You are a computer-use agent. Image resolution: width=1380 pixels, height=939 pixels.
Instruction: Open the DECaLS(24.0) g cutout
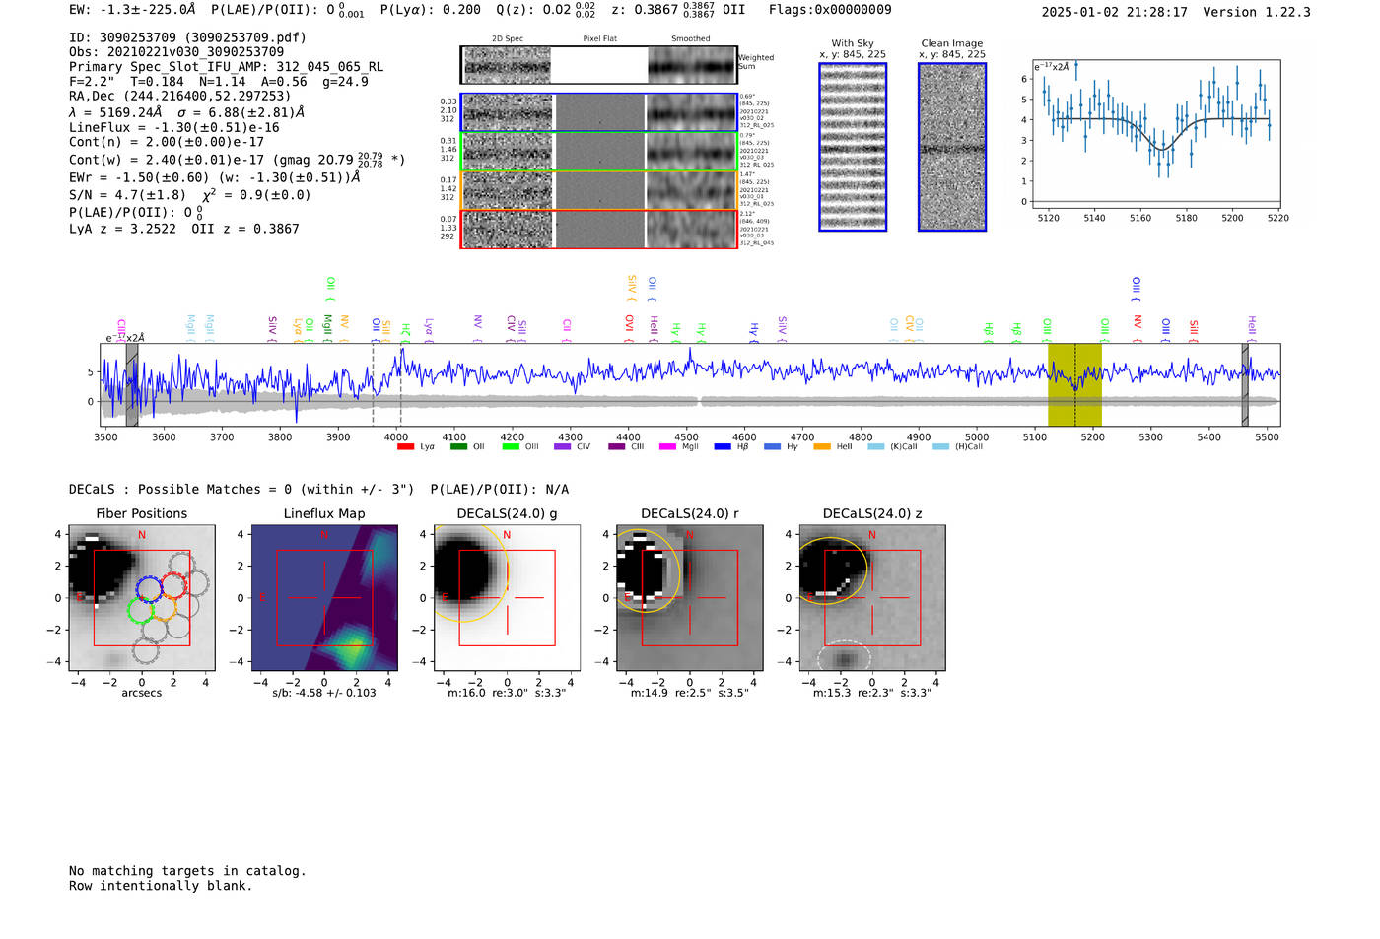tap(508, 597)
